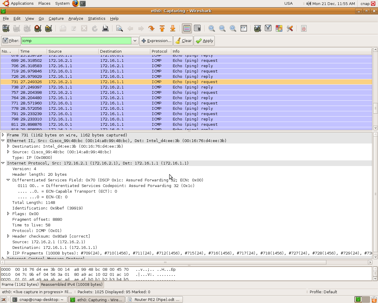378x303 pixels.
Task: Go to a packet number via the curved arrow
Action: (151, 28)
